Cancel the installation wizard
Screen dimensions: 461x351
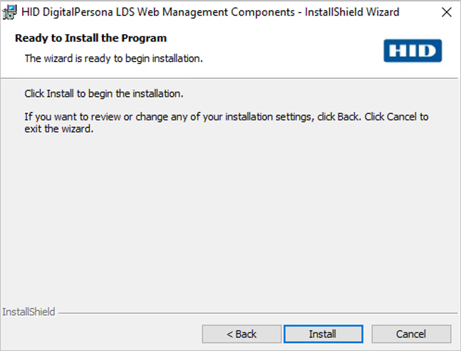click(x=411, y=334)
